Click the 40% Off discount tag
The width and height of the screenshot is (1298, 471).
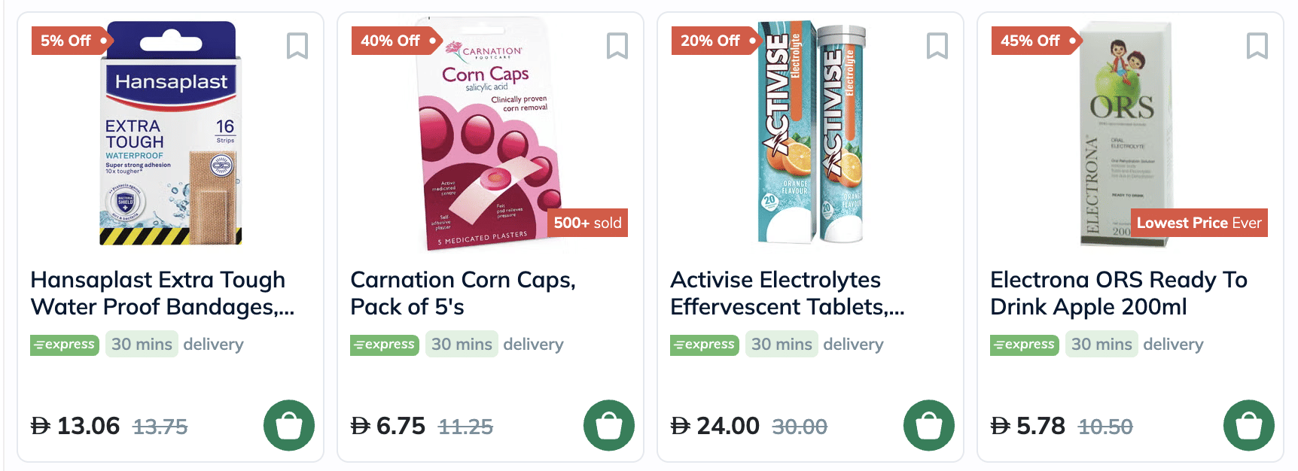coord(393,41)
